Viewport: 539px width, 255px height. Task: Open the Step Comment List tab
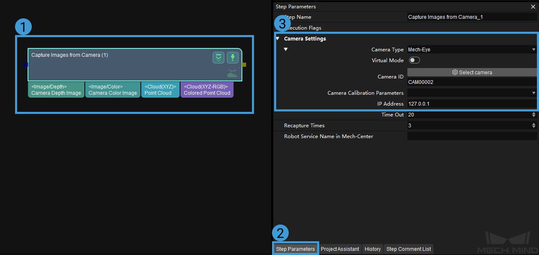[x=408, y=249]
